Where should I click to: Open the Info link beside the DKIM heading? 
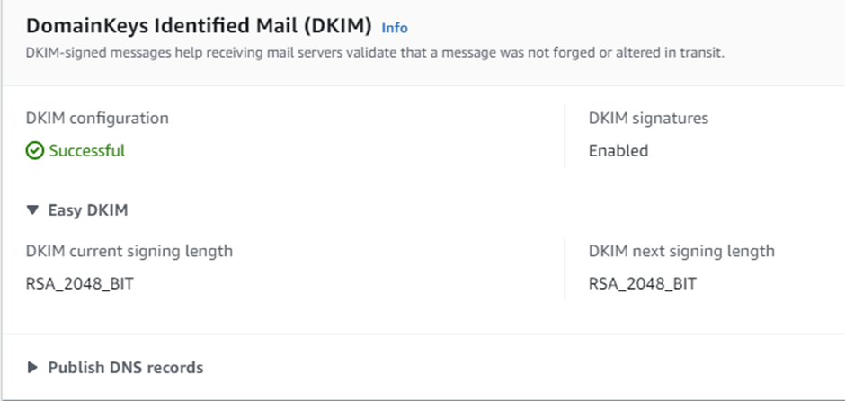pos(395,28)
